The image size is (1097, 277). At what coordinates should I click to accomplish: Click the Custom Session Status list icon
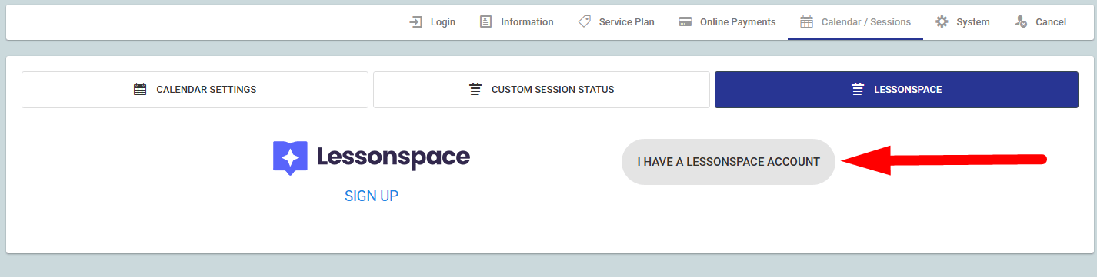coord(475,90)
